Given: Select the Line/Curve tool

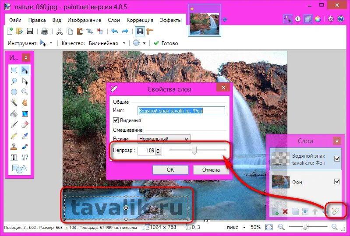Looking at the screenshot, I should 25,158.
